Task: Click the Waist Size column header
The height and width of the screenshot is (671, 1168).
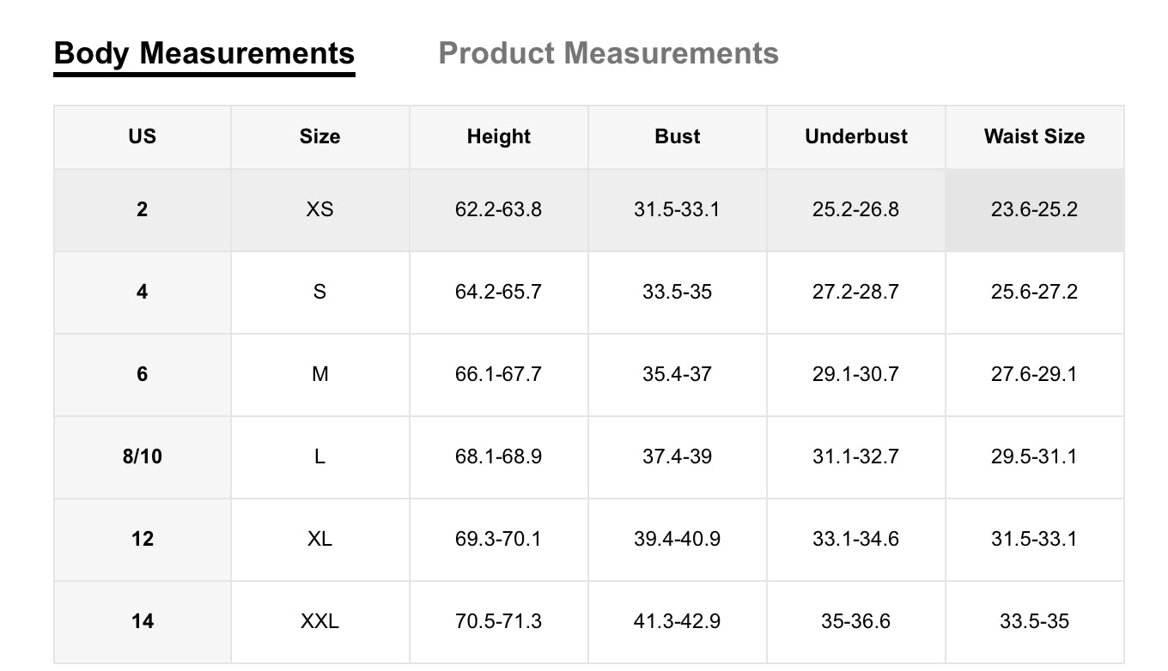Action: pos(1034,136)
